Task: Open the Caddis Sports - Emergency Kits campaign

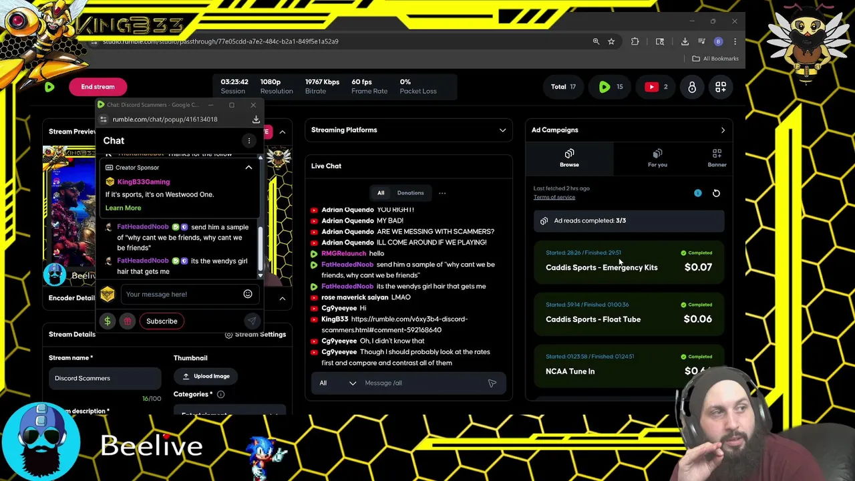Action: [629, 263]
